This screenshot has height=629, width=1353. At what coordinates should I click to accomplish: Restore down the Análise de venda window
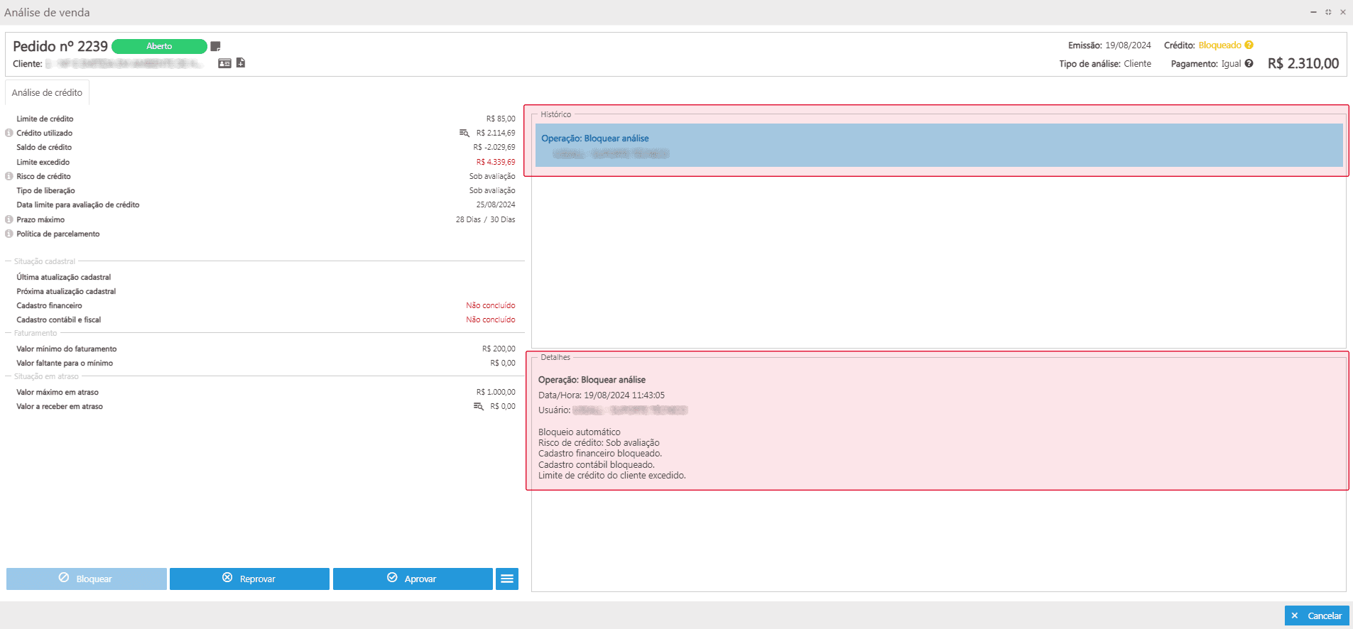point(1328,12)
